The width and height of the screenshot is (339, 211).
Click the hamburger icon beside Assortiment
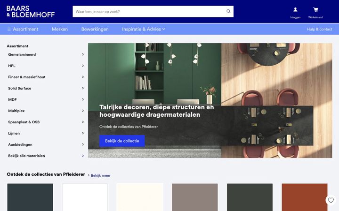9,29
